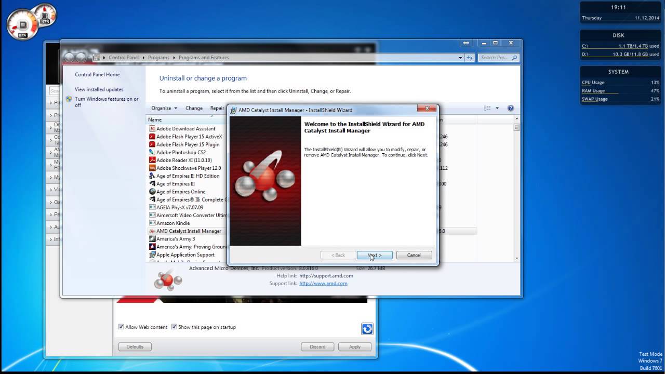Screen dimensions: 665x374
Task: Select the Aimersoft Video Converter row
Action: coord(187,215)
